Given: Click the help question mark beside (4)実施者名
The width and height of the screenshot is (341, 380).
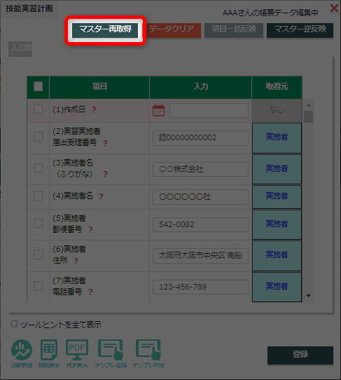Looking at the screenshot, I should pyautogui.click(x=101, y=196).
